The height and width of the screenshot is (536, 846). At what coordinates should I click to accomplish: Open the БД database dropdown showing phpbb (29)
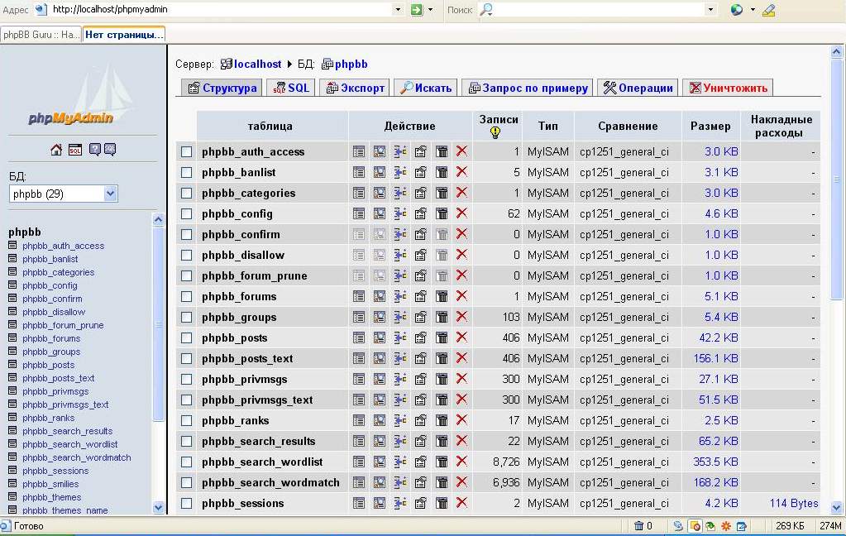coord(63,194)
